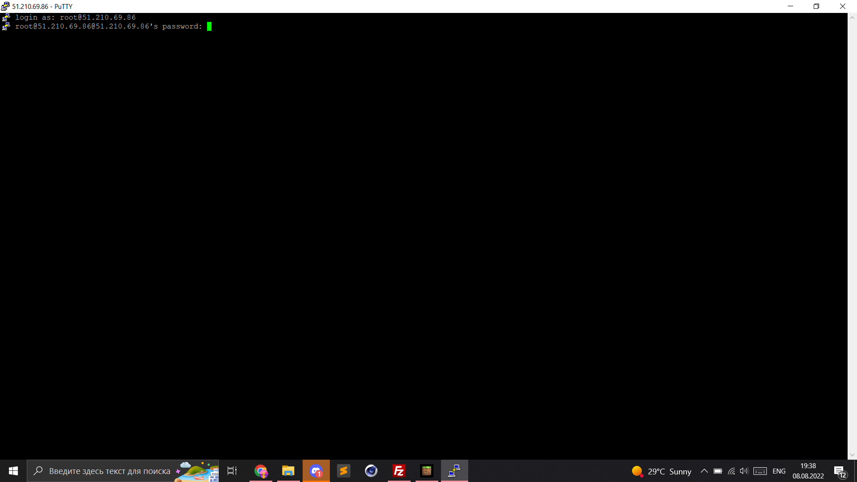Restore down the PuTTY window
Screen dimensions: 857x482
[816, 6]
